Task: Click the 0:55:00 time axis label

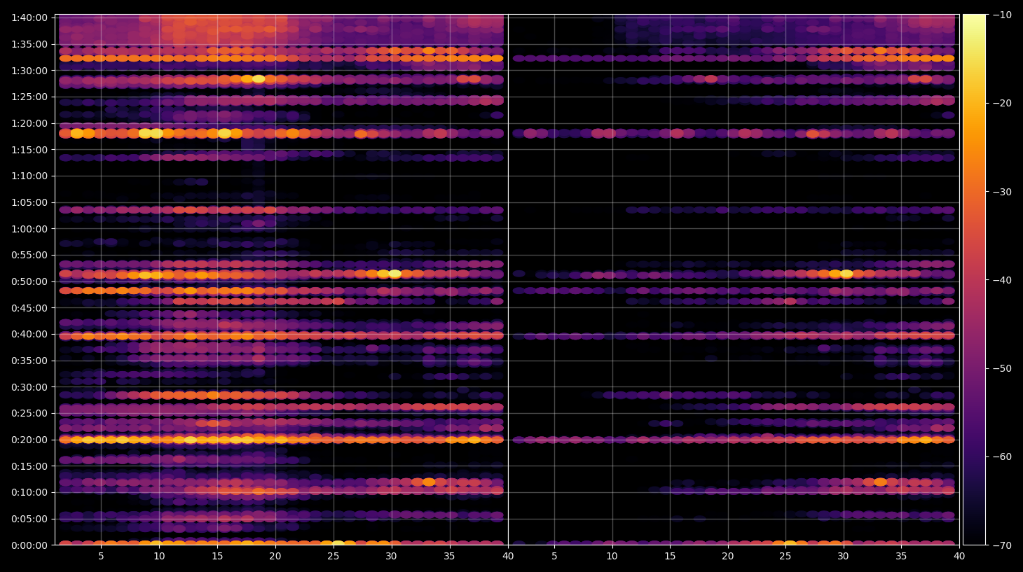Action: click(29, 255)
